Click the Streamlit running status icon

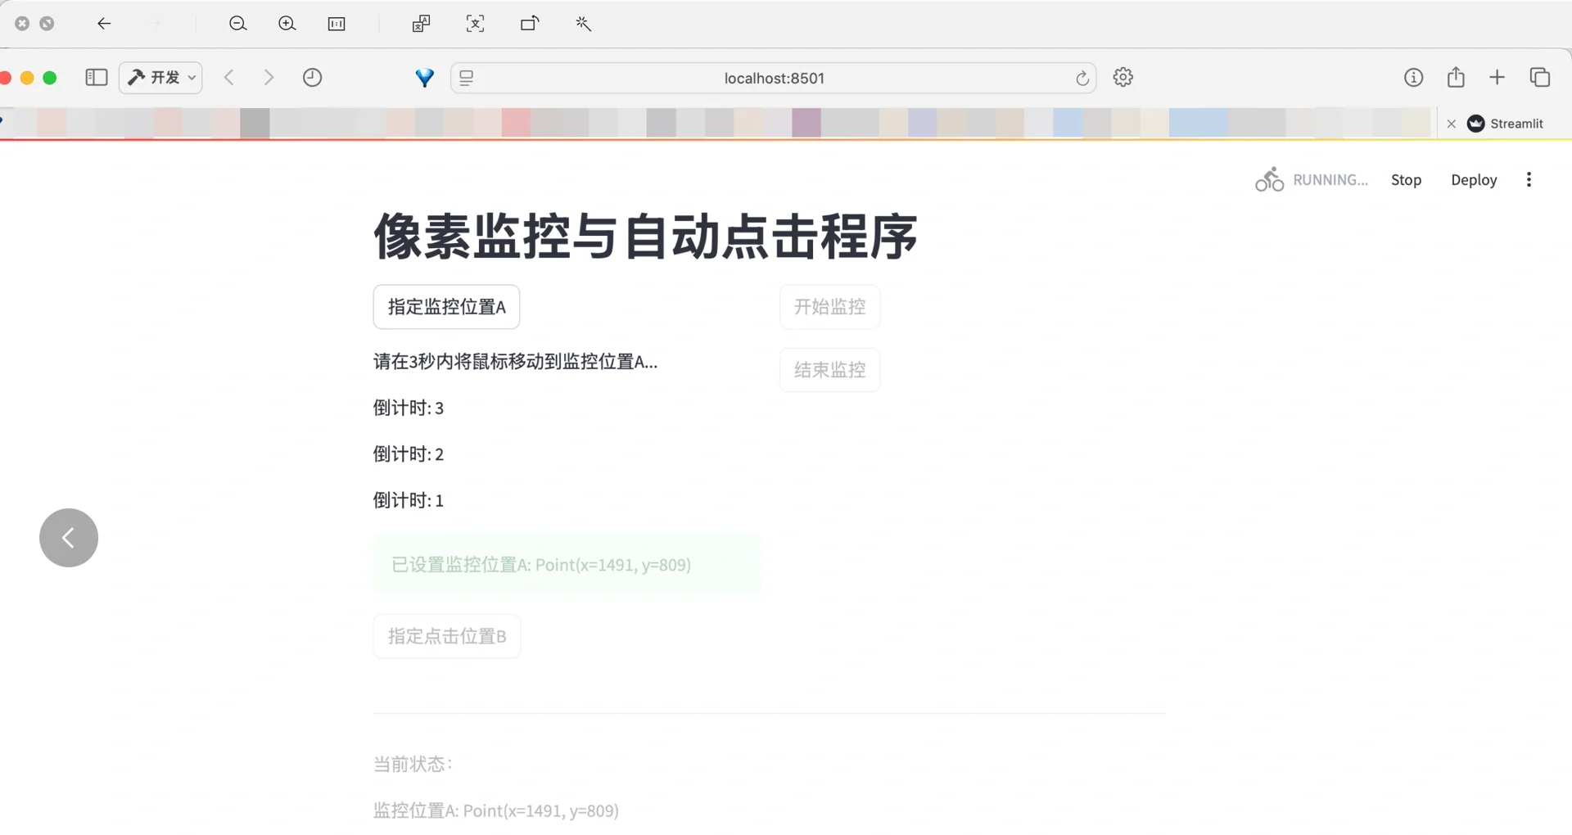(x=1269, y=178)
